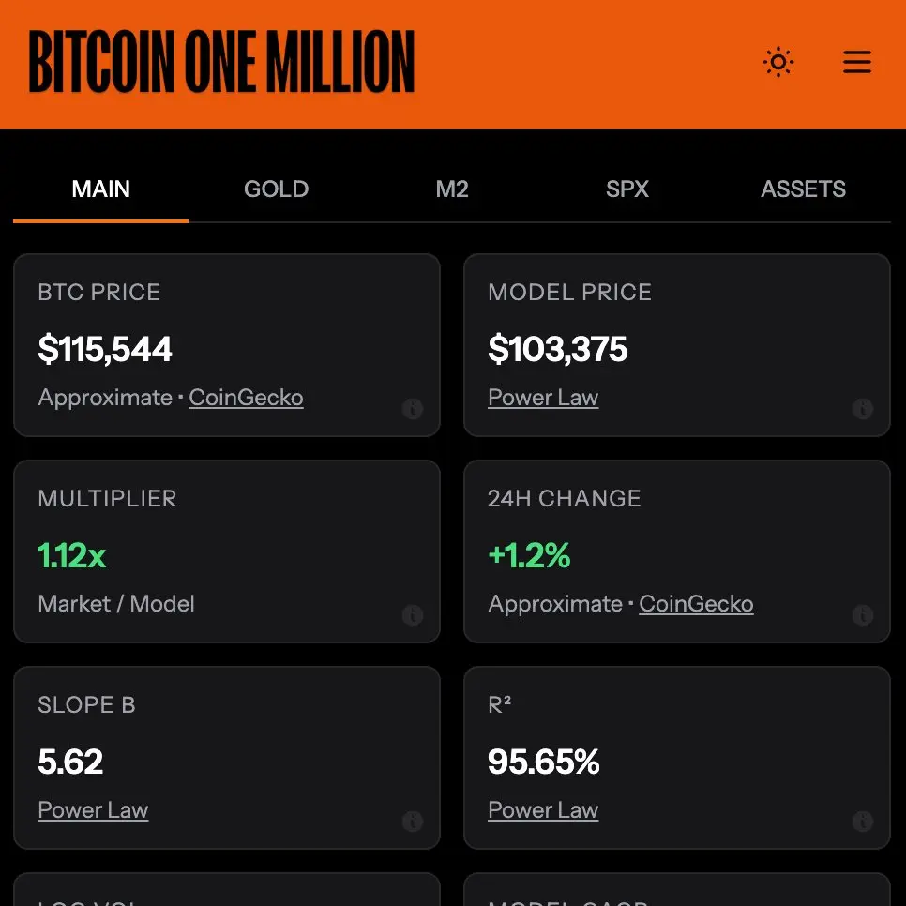
Task: Toggle the light/dark theme sun icon
Action: coord(778,62)
